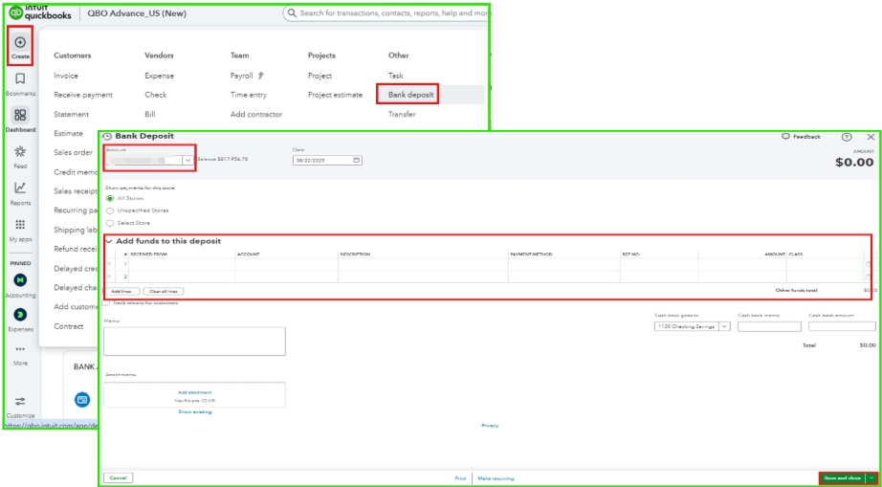882x487 pixels.
Task: Click the Add lines button
Action: (121, 291)
